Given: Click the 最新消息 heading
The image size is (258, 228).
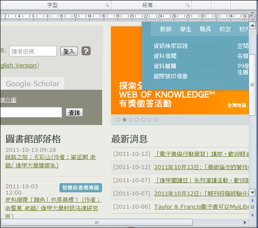Looking at the screenshot, I should (129, 139).
